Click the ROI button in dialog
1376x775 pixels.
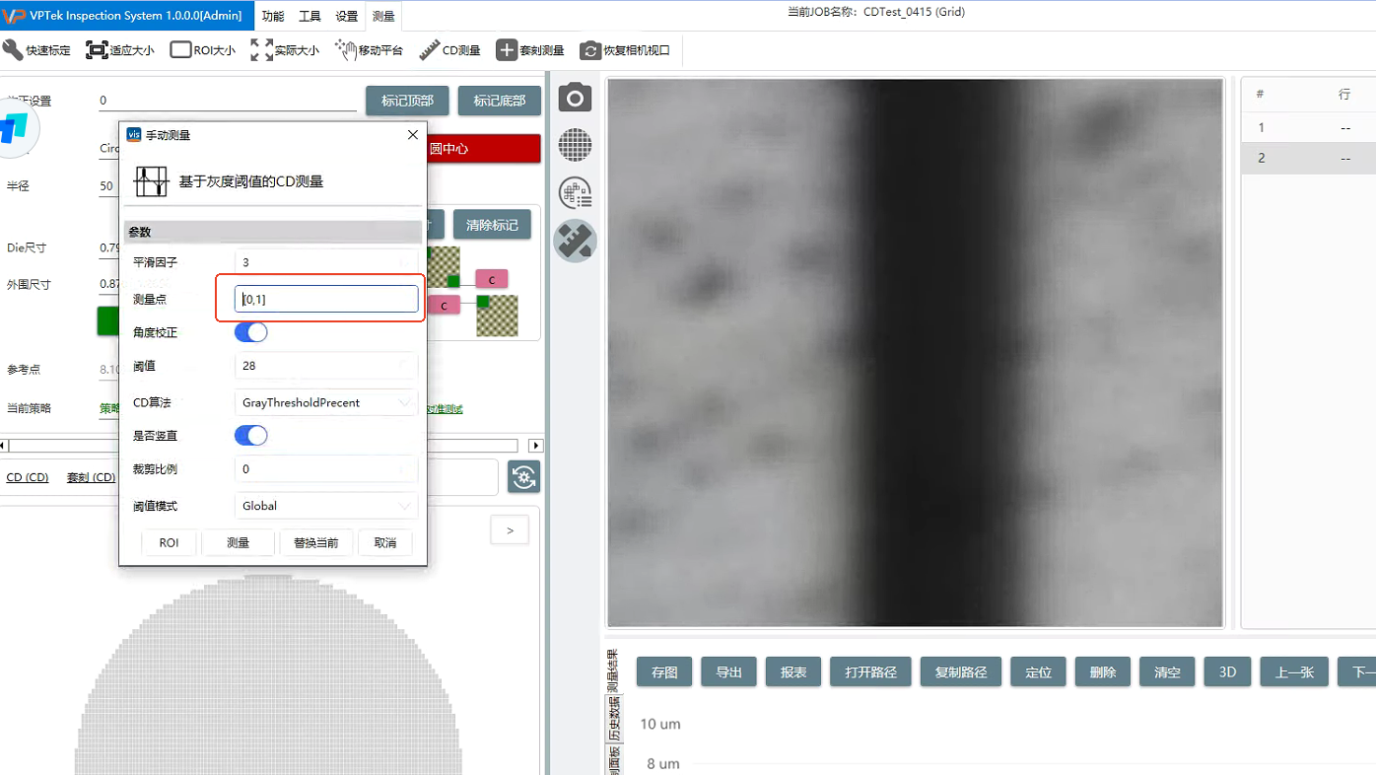[x=169, y=543]
